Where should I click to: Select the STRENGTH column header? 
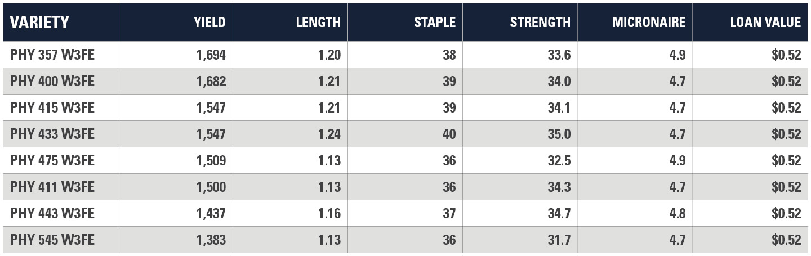click(540, 23)
